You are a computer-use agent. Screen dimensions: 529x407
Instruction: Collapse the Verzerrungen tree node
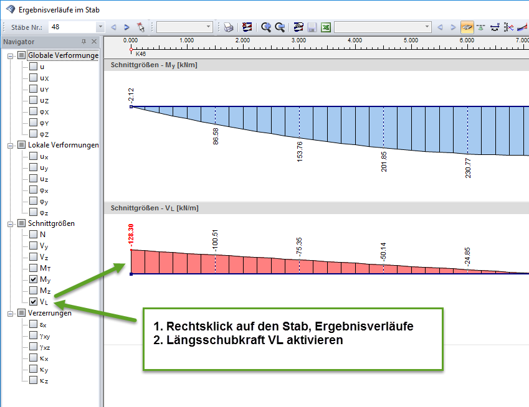click(11, 314)
